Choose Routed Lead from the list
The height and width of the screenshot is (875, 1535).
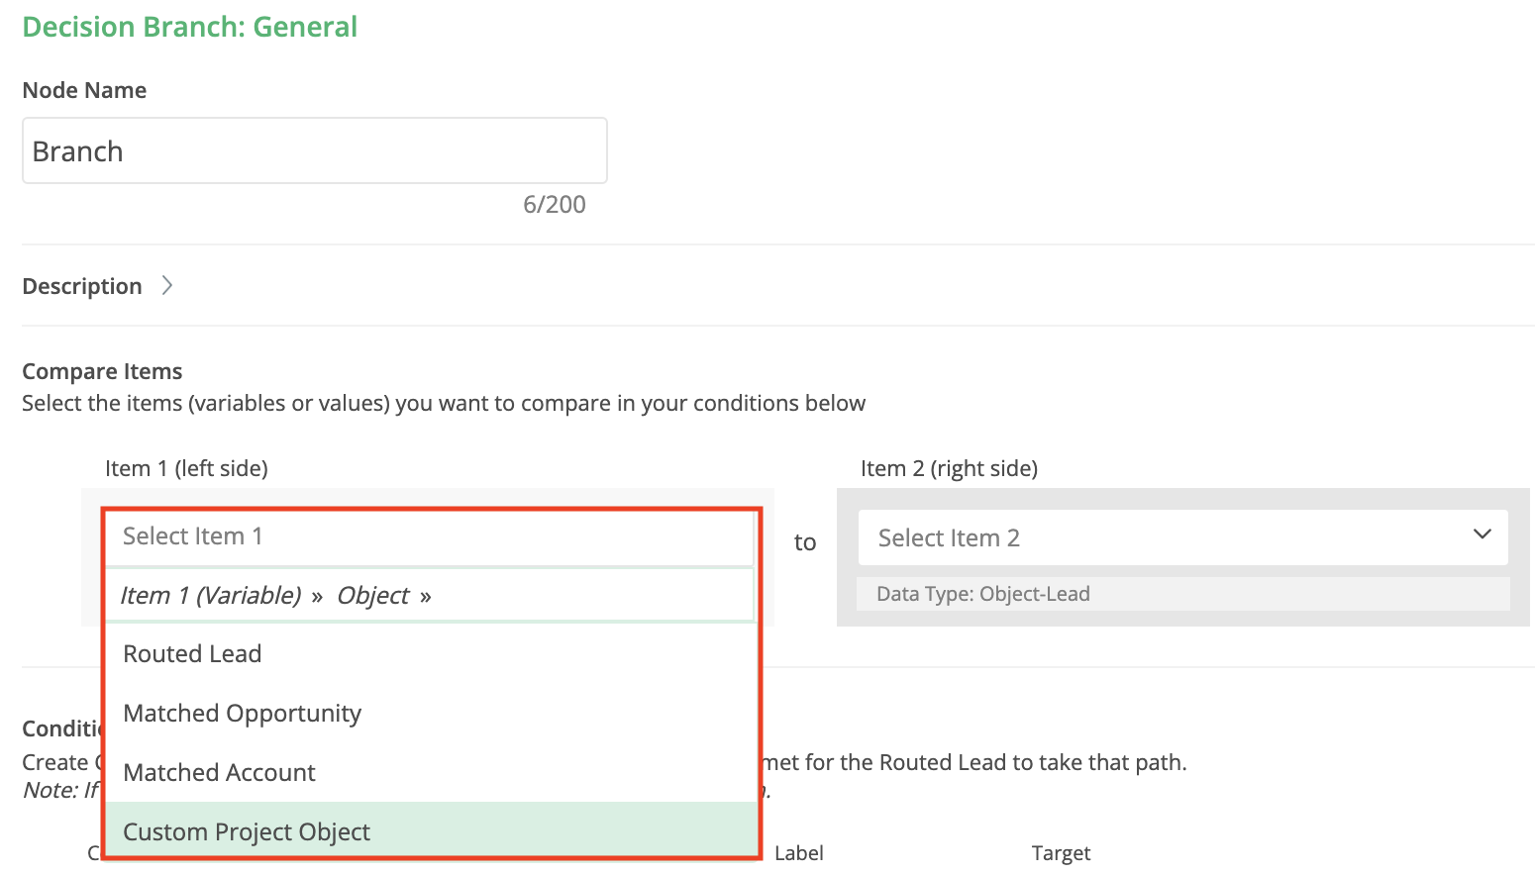click(x=192, y=654)
